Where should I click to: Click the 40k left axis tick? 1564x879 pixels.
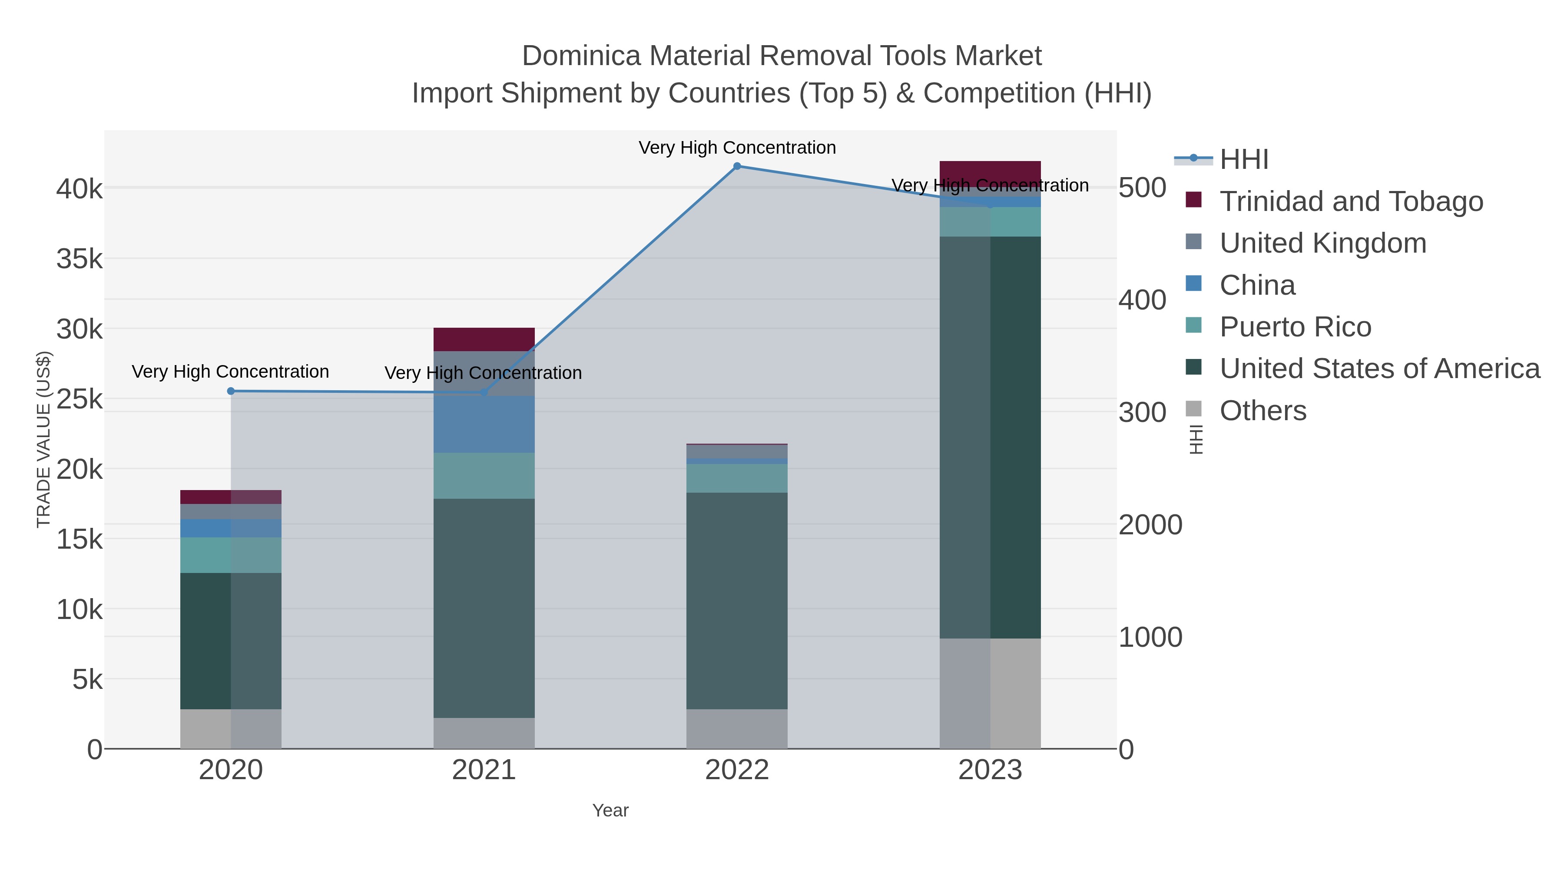point(80,189)
